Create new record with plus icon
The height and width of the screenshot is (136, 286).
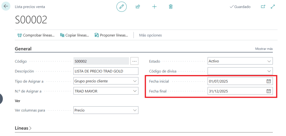click(x=154, y=7)
